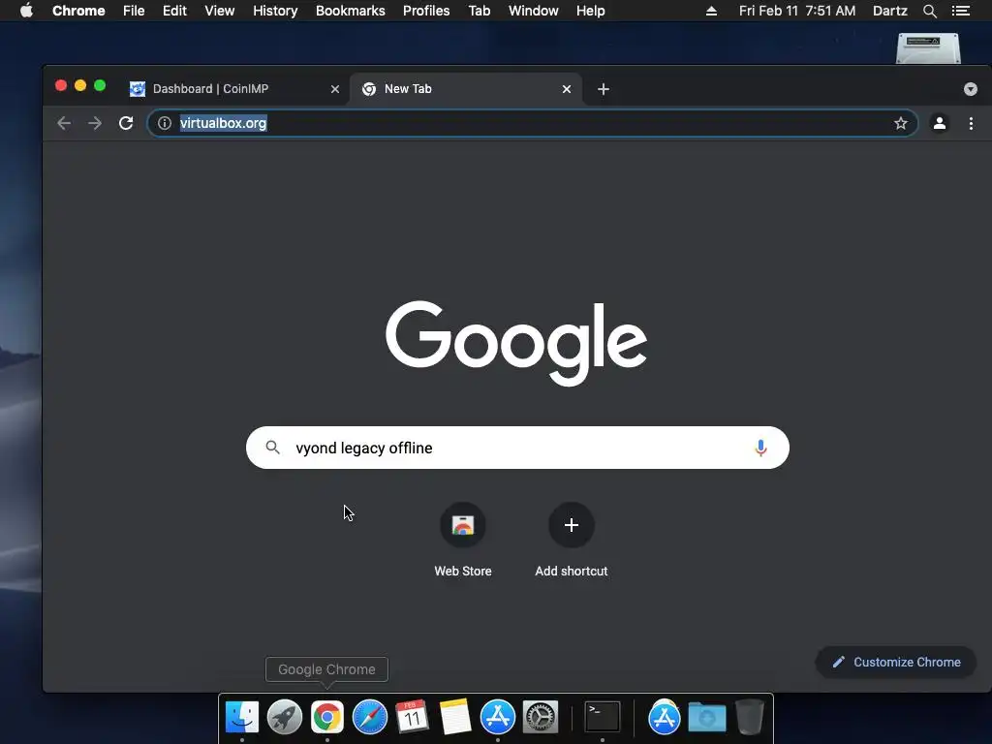The height and width of the screenshot is (744, 992).
Task: Open Safari from the Dock
Action: coord(370,717)
